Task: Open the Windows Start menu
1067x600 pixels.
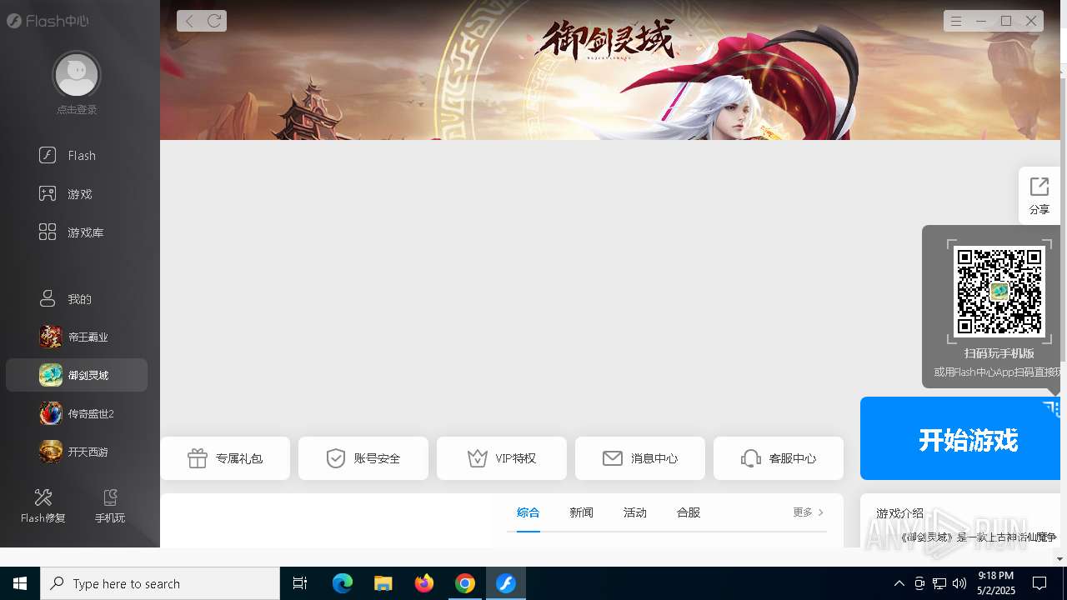Action: (20, 583)
